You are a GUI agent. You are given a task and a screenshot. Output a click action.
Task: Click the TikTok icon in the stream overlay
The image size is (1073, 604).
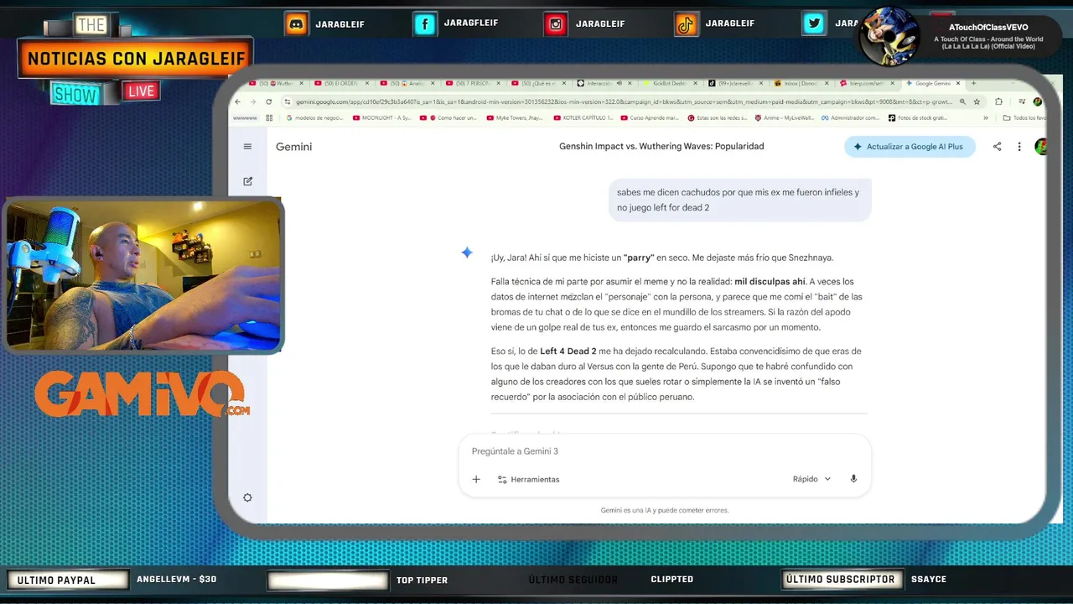[686, 24]
